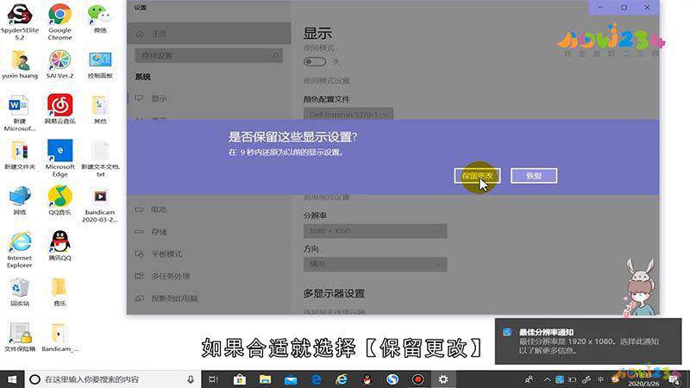The width and height of the screenshot is (690, 388).
Task: Open Internet Explorer from the taskbar
Action: [x=342, y=379]
